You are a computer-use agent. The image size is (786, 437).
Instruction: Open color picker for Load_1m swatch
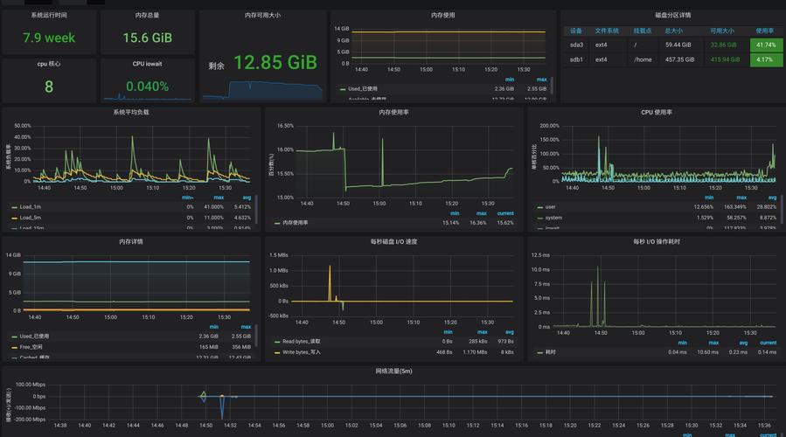pos(15,207)
